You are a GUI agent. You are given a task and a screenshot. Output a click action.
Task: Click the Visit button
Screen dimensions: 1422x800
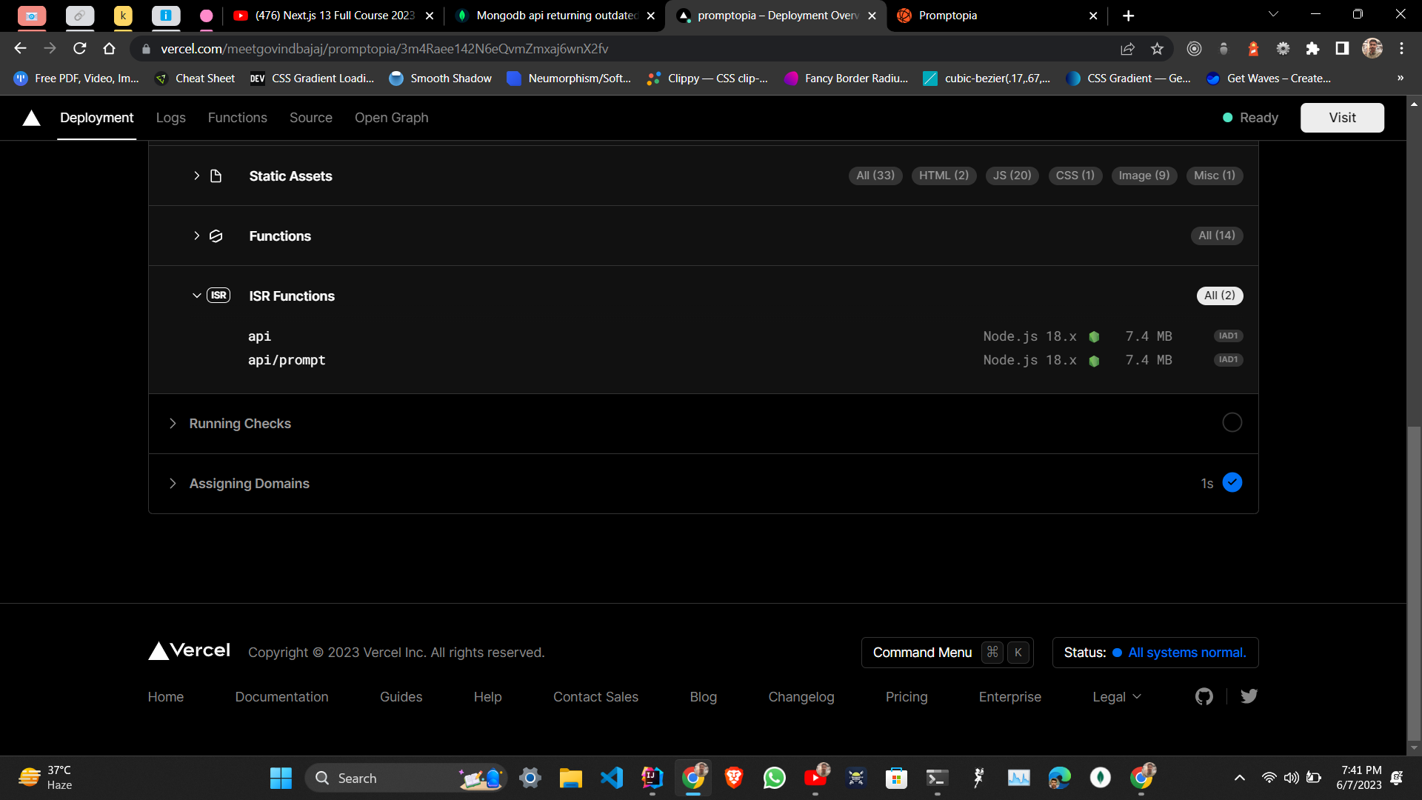[x=1341, y=118]
